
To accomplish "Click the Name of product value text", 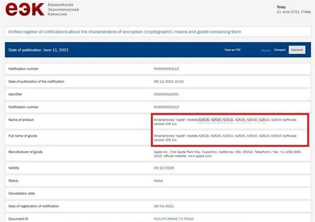I will pos(225,122).
